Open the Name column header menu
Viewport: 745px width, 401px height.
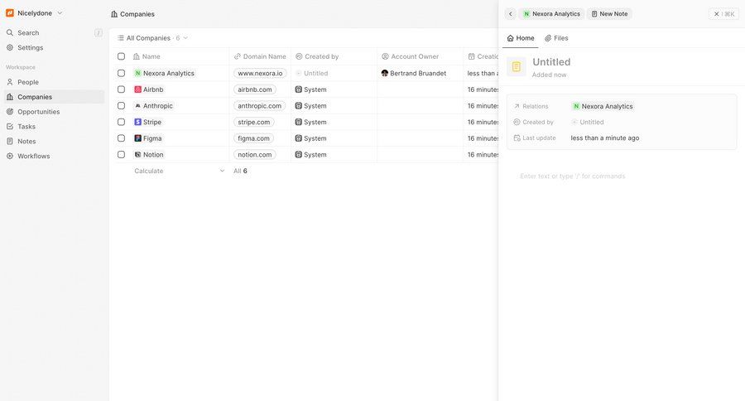(x=147, y=56)
